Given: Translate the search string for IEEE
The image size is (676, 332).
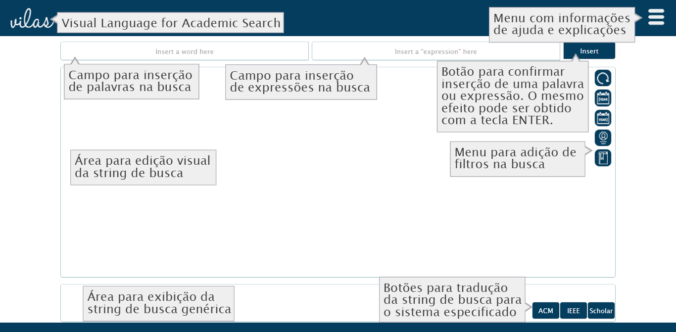Looking at the screenshot, I should point(573,311).
